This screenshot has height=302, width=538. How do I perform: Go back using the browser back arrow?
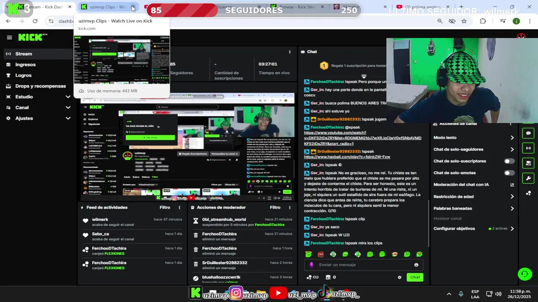point(8,21)
